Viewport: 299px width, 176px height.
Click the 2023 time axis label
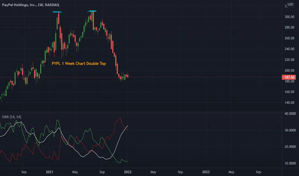tap(206, 172)
